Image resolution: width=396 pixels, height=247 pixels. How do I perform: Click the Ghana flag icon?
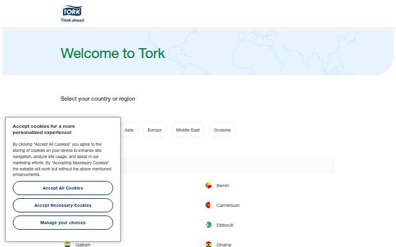pos(209,245)
